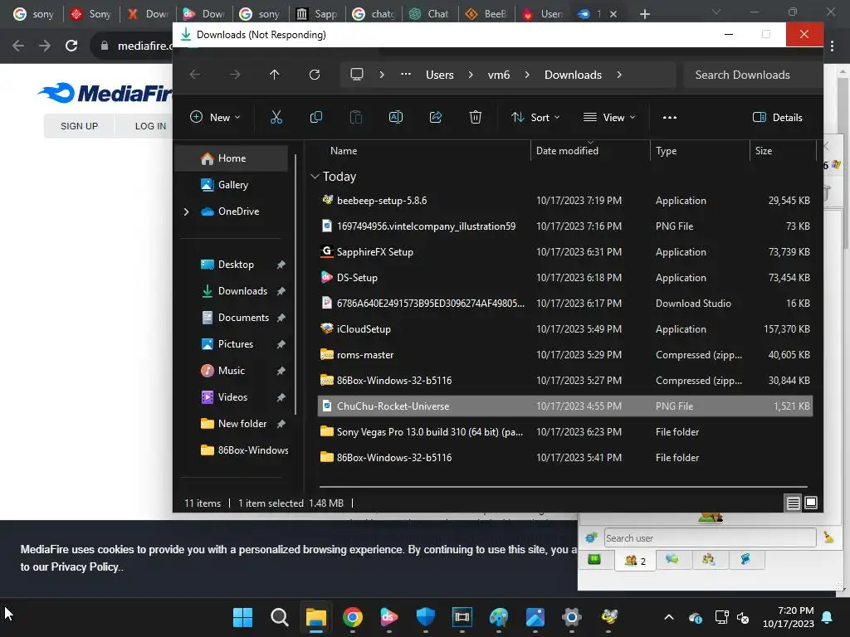The width and height of the screenshot is (850, 637).
Task: Select roms-master zip file
Action: click(x=564, y=355)
